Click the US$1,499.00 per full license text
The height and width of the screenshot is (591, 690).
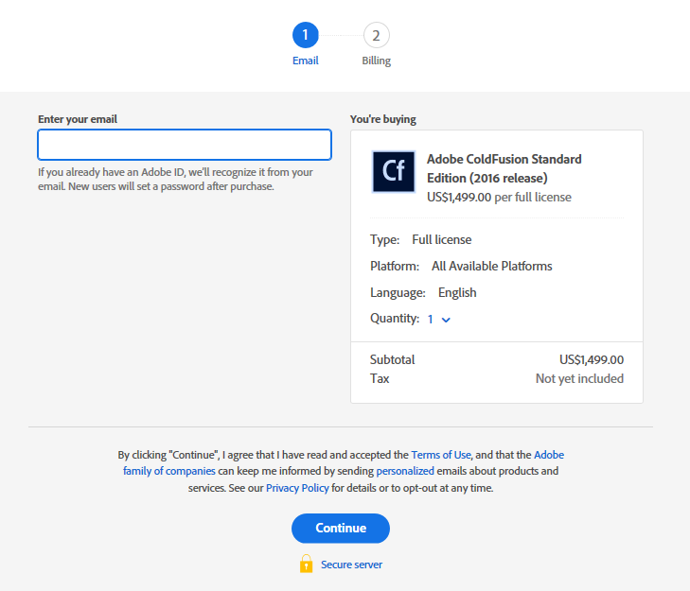[499, 197]
